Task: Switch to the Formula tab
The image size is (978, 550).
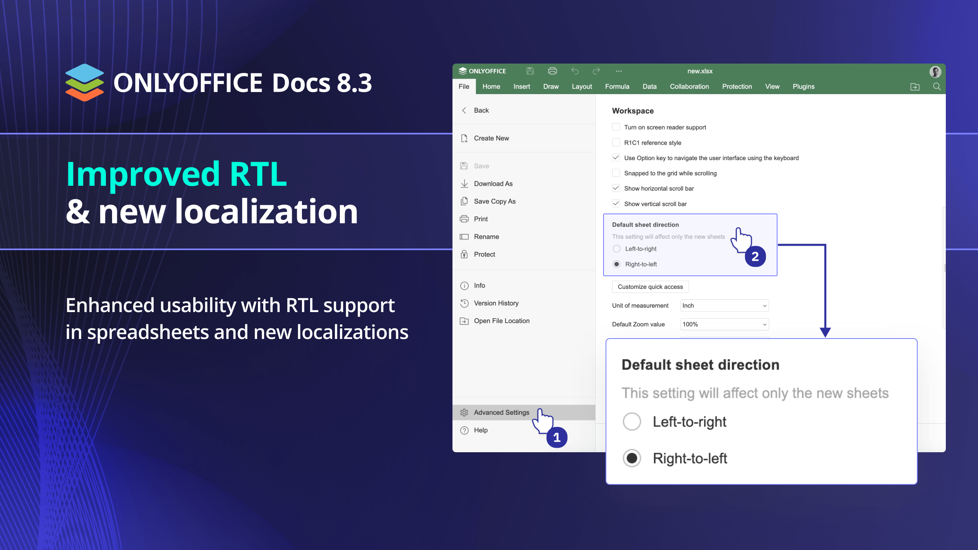Action: coord(617,87)
